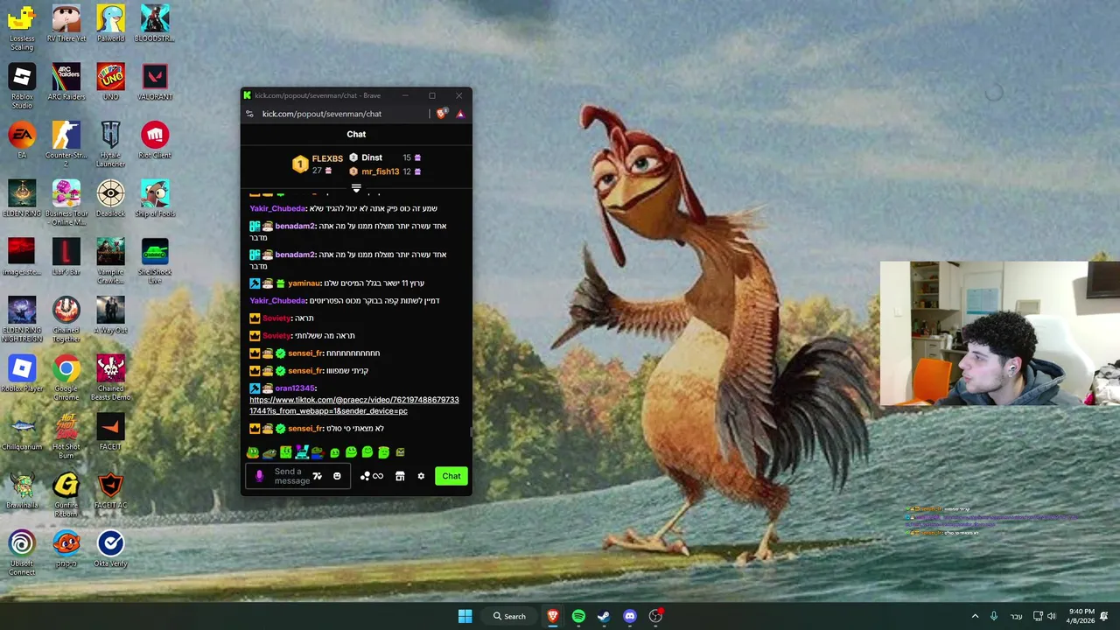Viewport: 1120px width, 630px height.
Task: Collapse the gift leaderboard with the arrow
Action: (356, 188)
